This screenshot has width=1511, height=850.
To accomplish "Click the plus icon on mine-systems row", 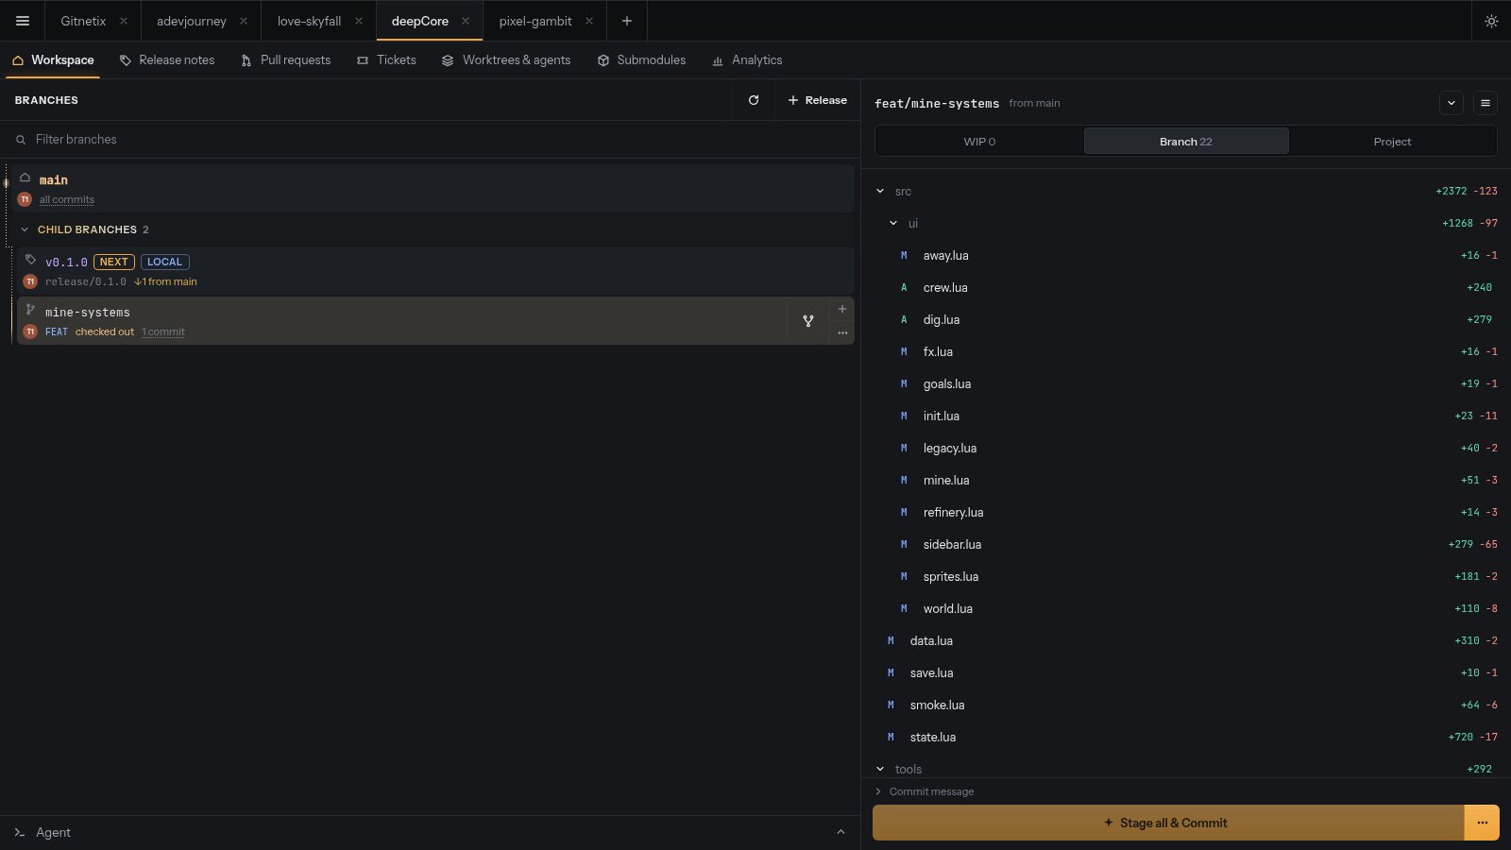I will (x=842, y=309).
